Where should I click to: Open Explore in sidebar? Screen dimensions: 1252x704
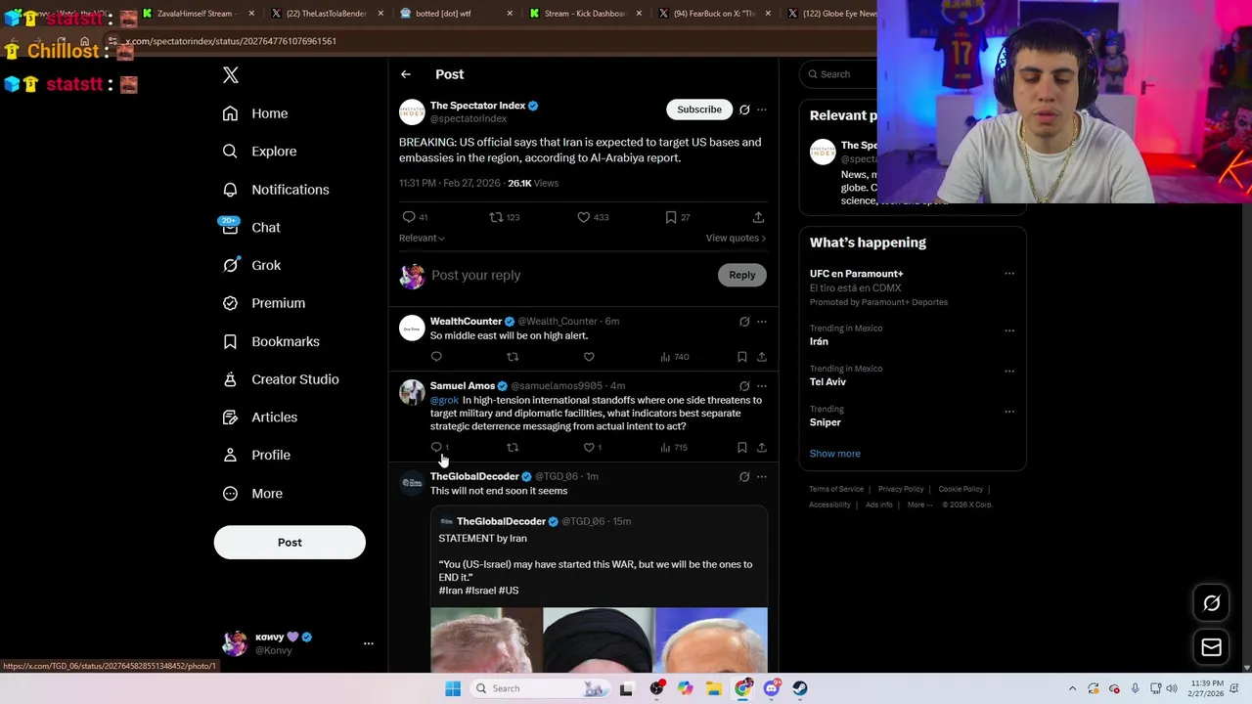[x=259, y=152]
